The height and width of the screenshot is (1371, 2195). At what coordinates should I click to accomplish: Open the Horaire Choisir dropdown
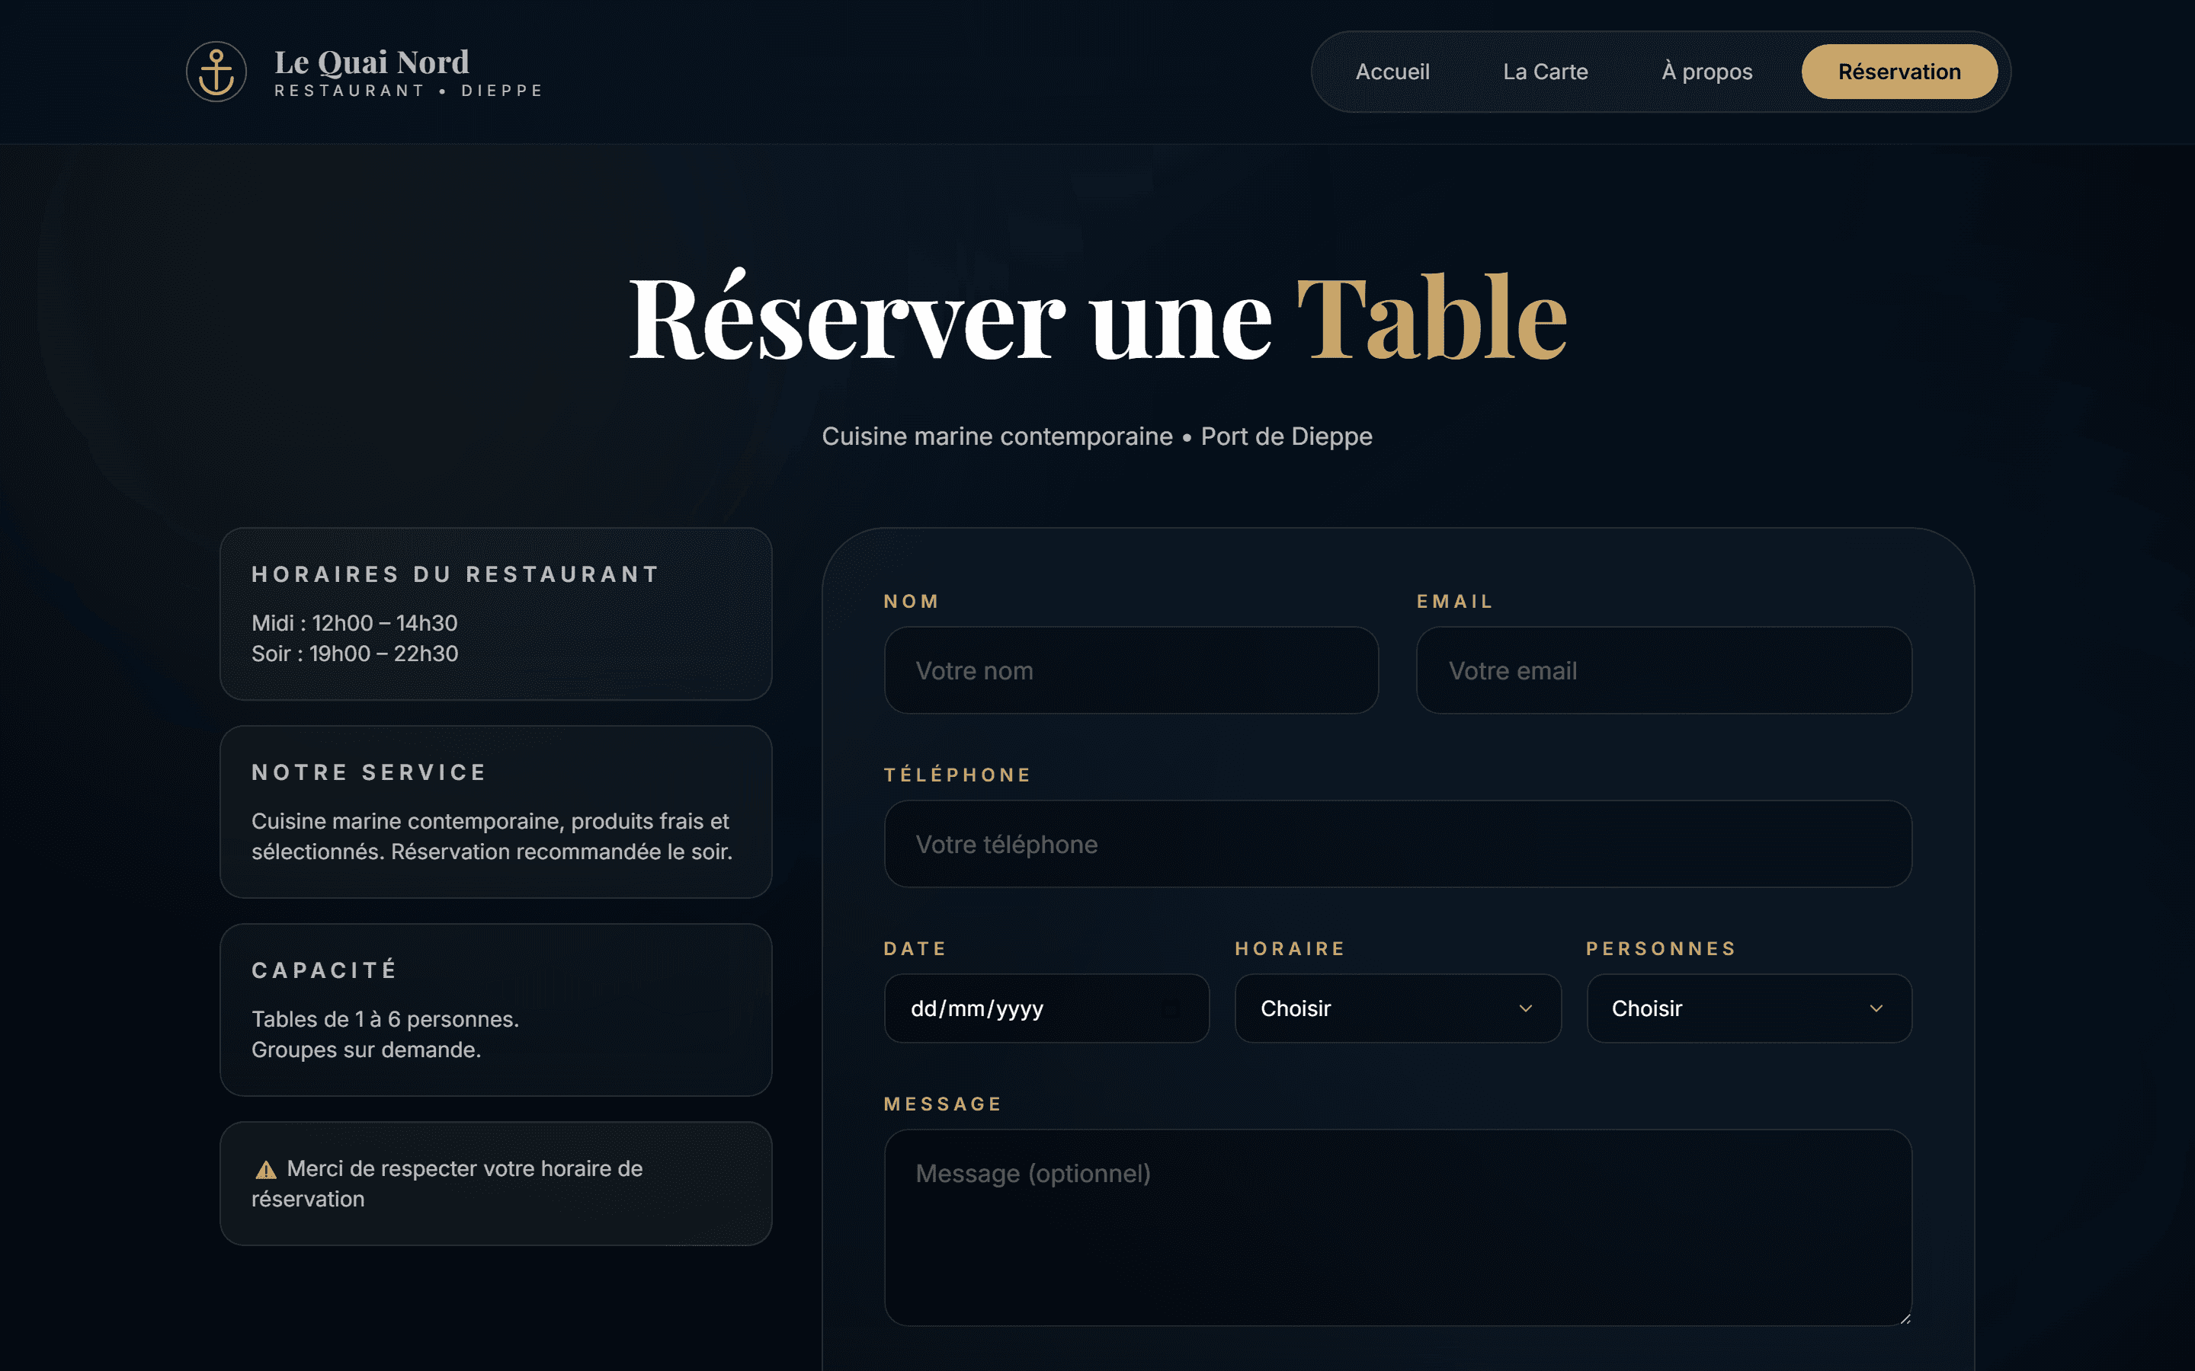click(1398, 1008)
